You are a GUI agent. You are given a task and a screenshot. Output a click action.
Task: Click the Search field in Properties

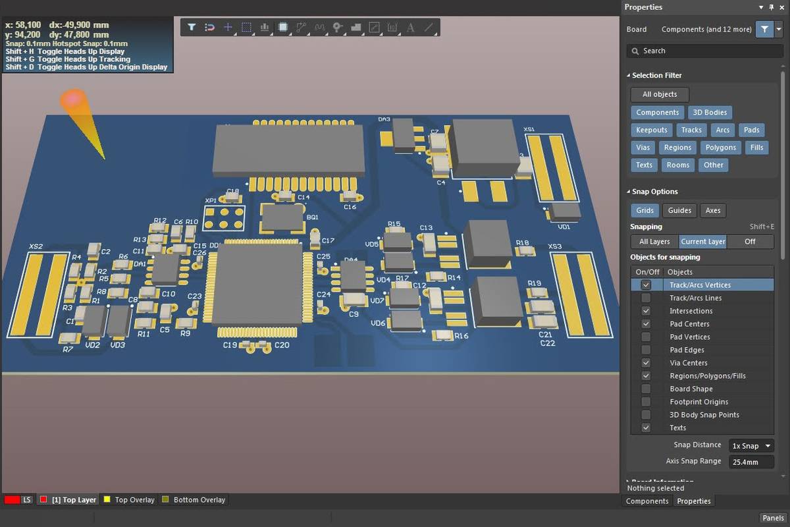point(704,51)
